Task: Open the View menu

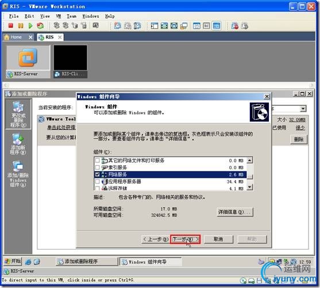Action: click(x=45, y=16)
